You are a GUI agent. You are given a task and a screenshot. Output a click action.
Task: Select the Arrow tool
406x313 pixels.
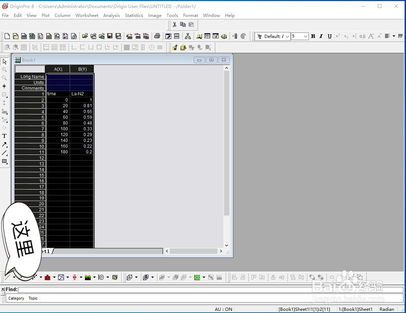[x=4, y=144]
